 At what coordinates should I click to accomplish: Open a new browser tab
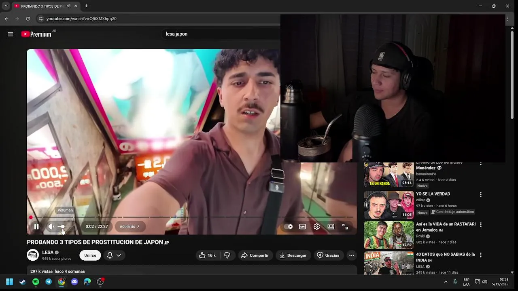pos(86,6)
